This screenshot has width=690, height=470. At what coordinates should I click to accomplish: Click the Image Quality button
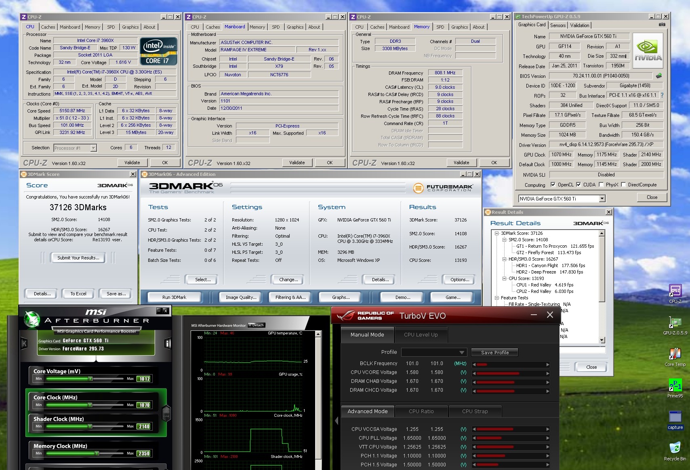click(x=241, y=297)
